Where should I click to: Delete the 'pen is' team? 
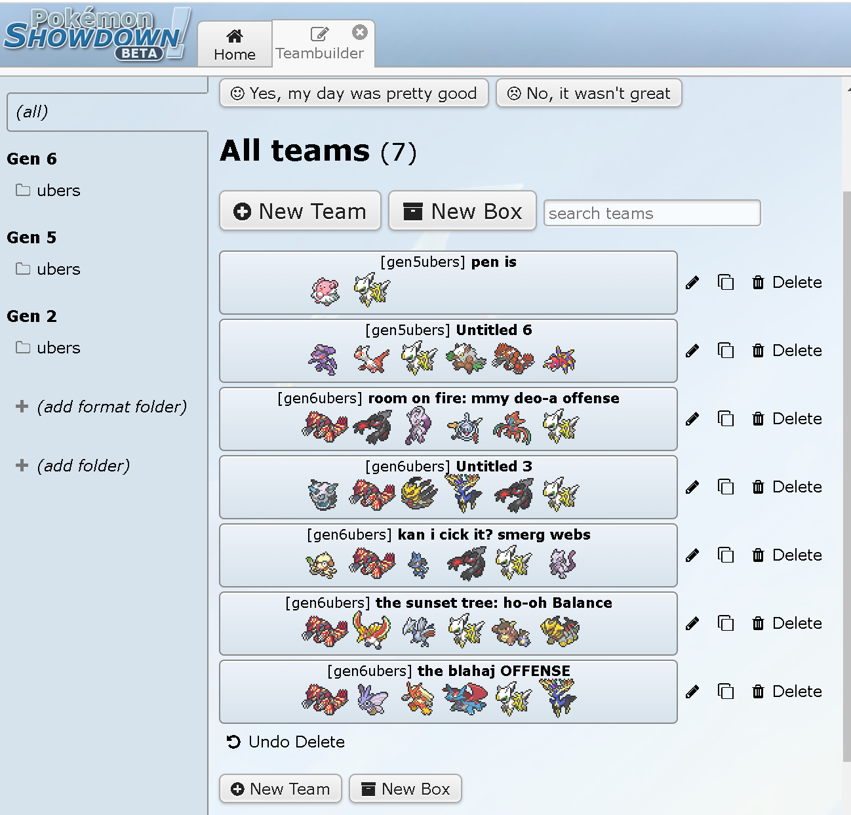(787, 283)
